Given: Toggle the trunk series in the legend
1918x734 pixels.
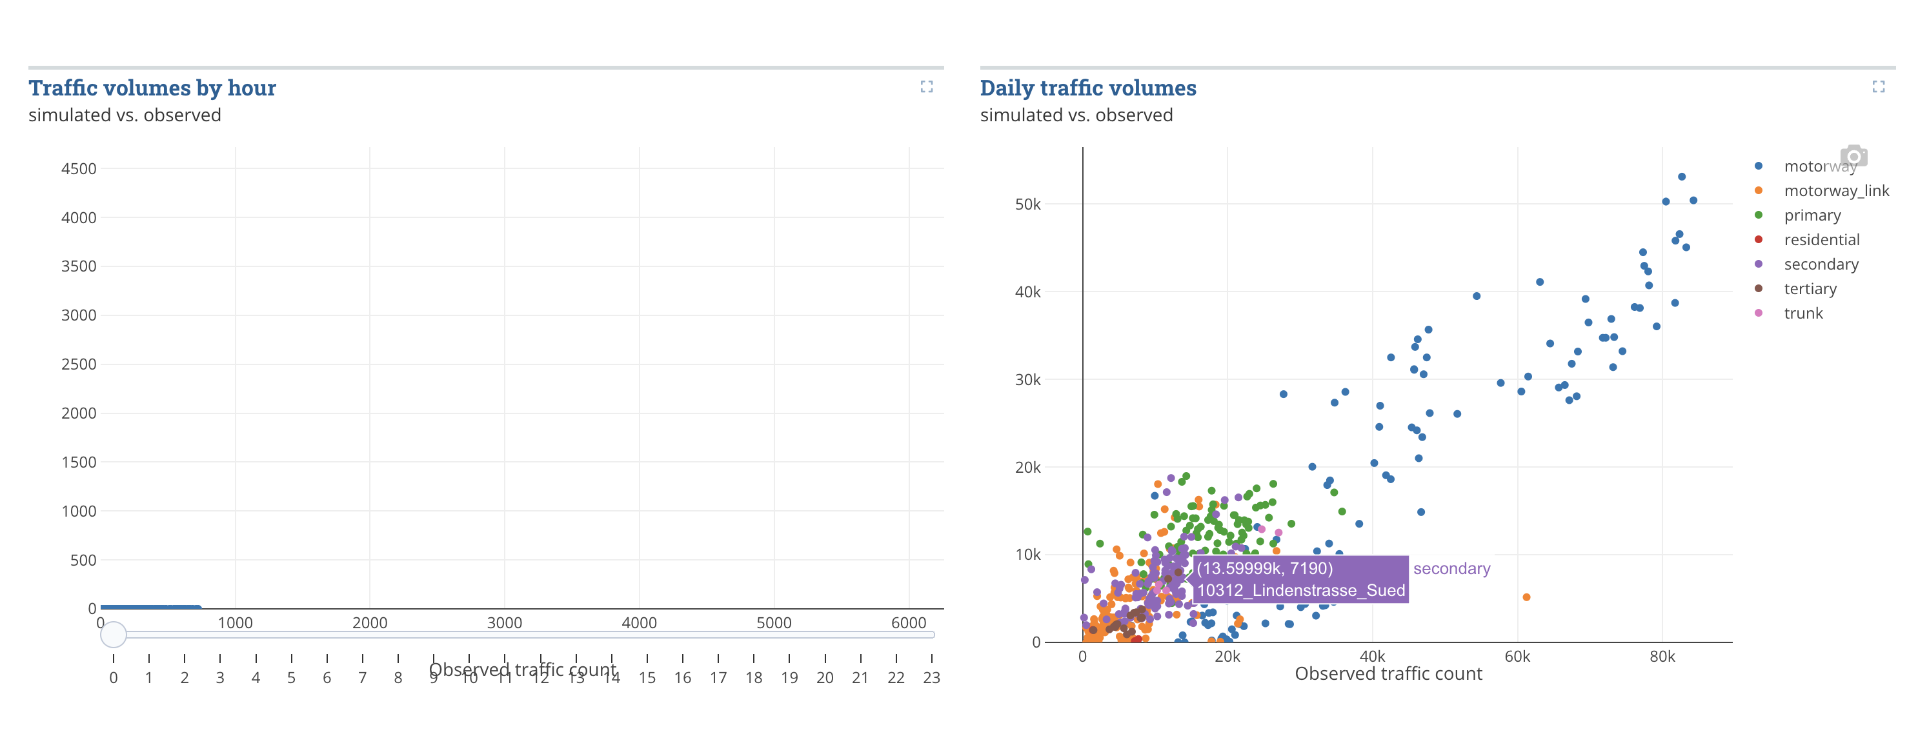Looking at the screenshot, I should click(1803, 313).
